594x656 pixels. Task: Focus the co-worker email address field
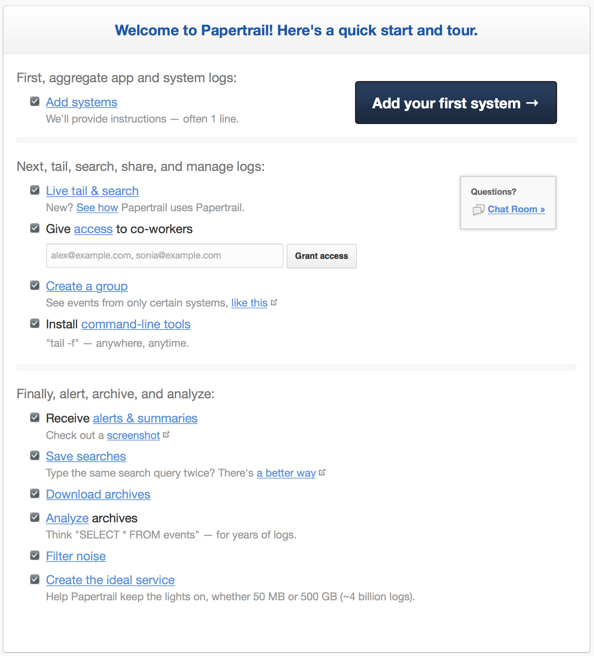[x=164, y=256]
